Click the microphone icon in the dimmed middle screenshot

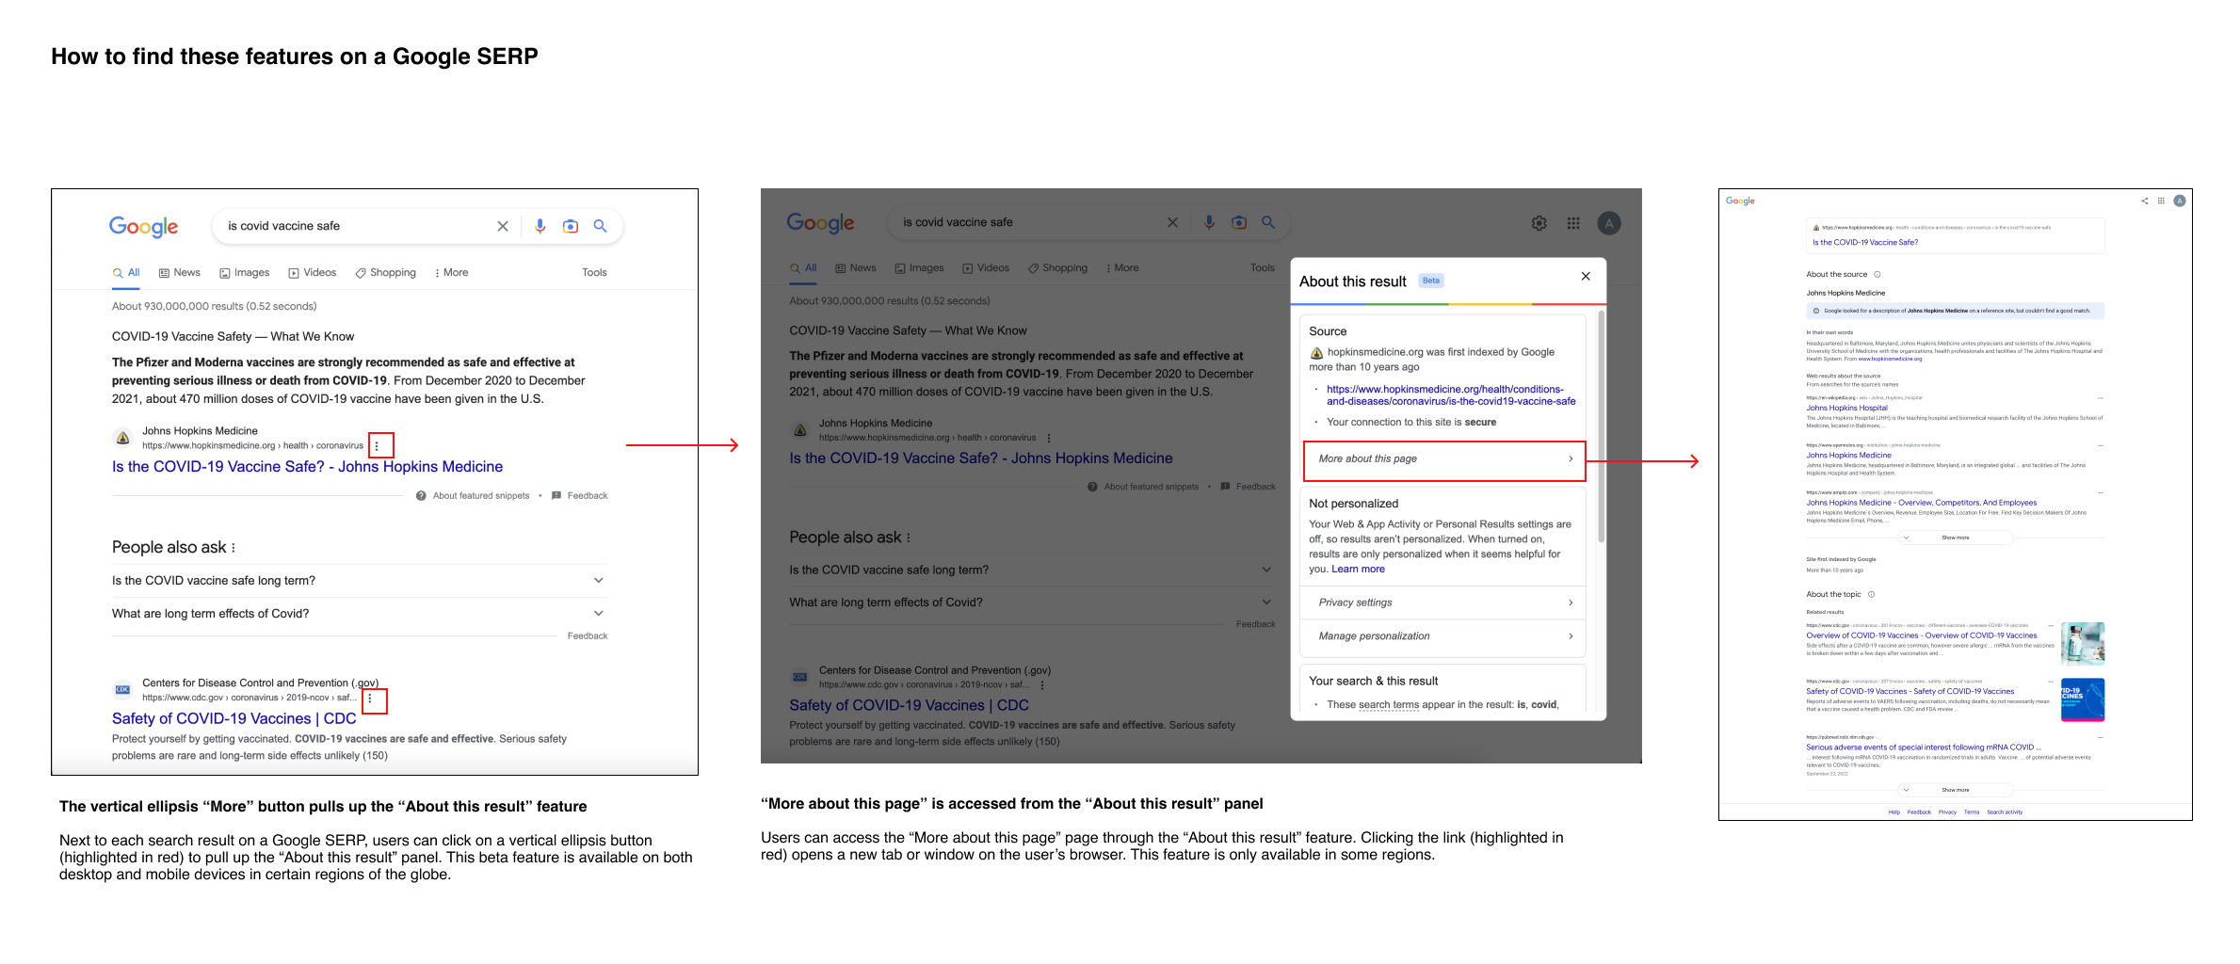click(1209, 222)
